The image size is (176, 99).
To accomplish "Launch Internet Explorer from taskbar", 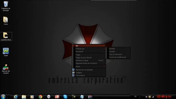I will tap(15, 97).
